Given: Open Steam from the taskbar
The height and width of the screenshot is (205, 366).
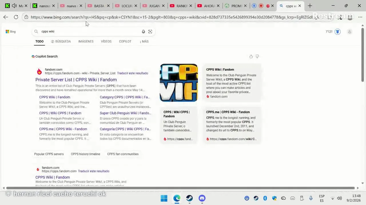Looking at the screenshot, I should tap(189, 198).
